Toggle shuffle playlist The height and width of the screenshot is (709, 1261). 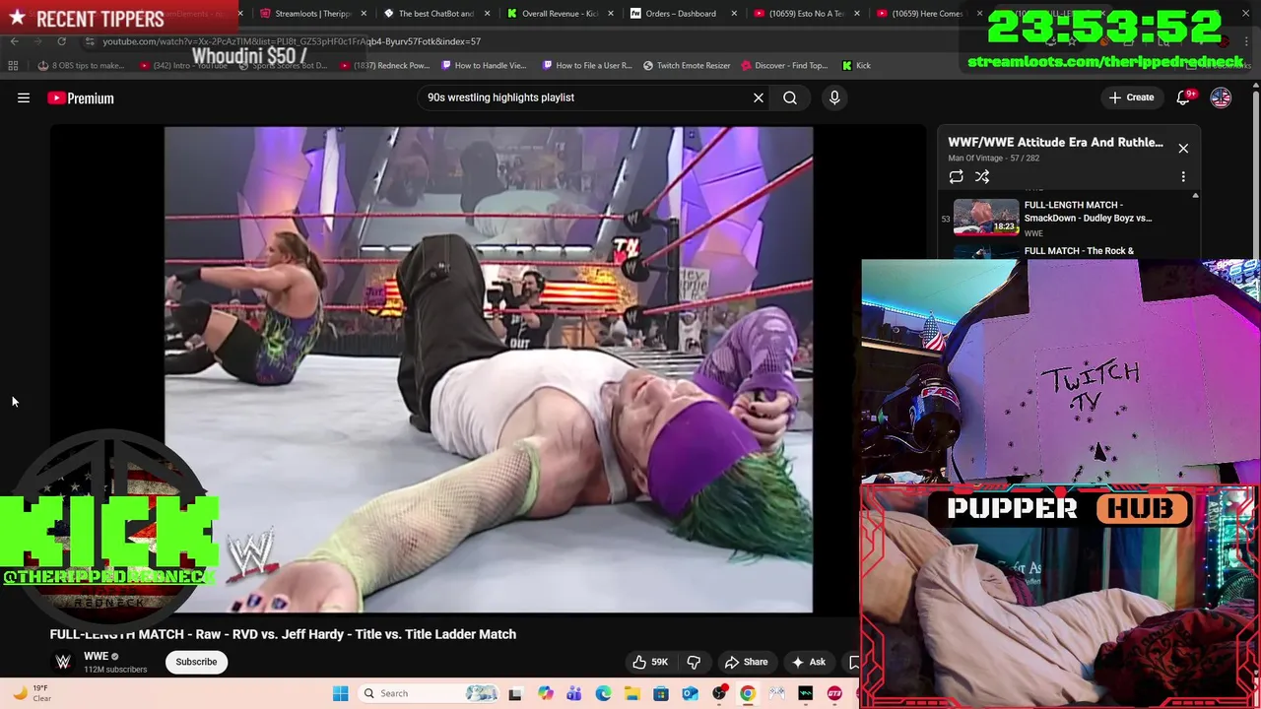pyautogui.click(x=982, y=177)
